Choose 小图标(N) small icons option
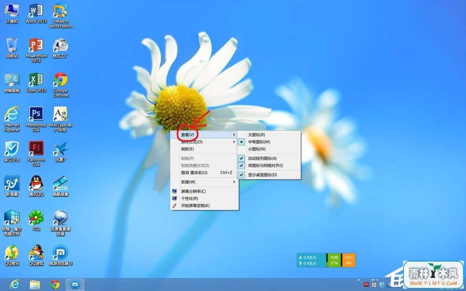466x291 pixels. (269, 149)
